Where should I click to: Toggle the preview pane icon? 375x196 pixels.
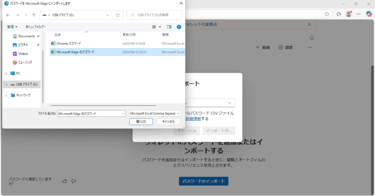coord(169,27)
